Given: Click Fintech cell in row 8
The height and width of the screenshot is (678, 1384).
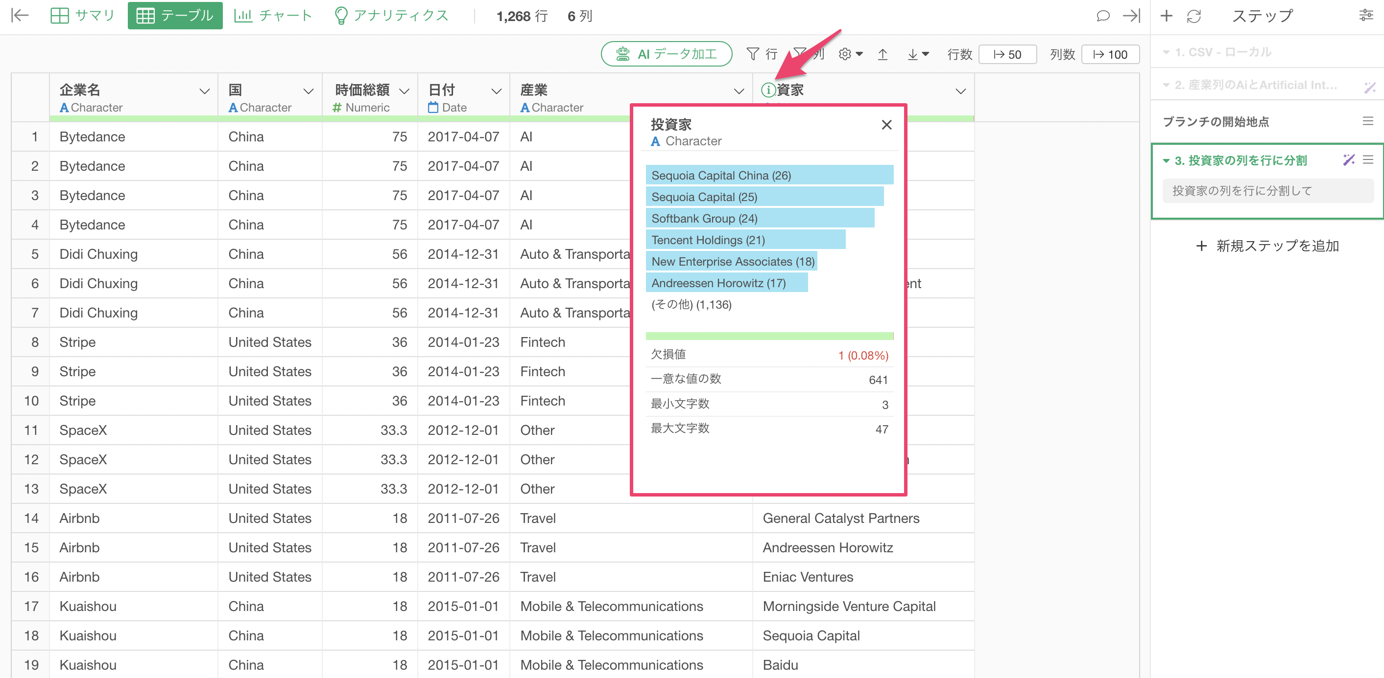Looking at the screenshot, I should pyautogui.click(x=570, y=342).
